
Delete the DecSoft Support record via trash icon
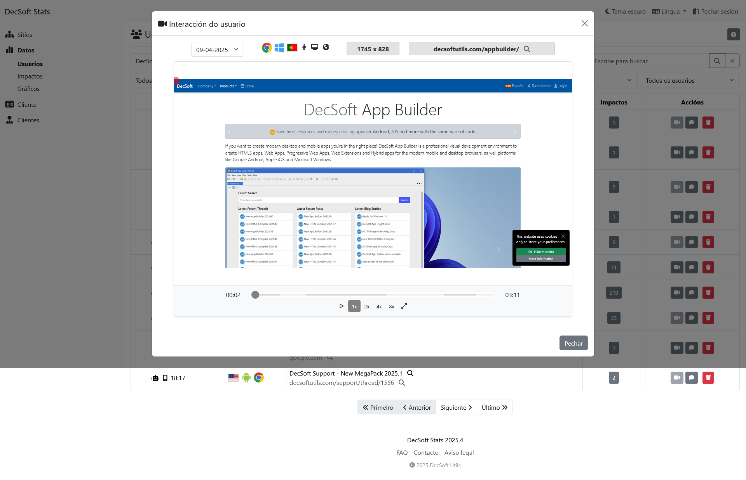(708, 377)
